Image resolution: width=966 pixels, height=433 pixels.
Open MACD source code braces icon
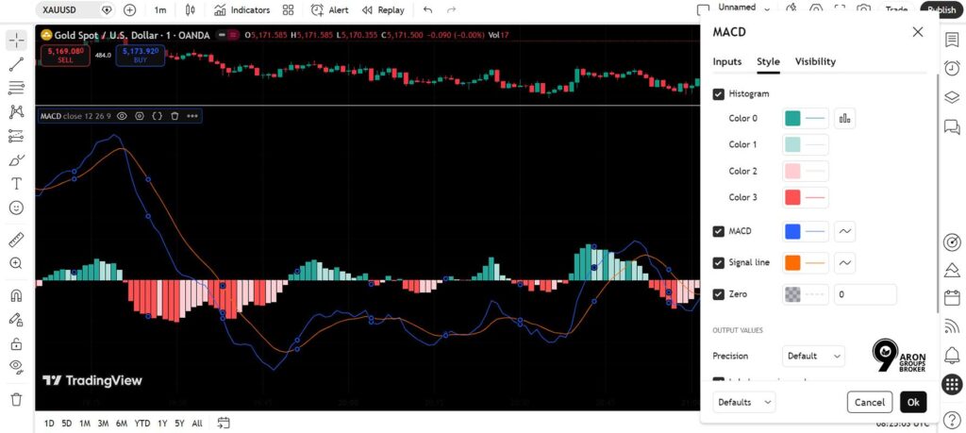[158, 116]
